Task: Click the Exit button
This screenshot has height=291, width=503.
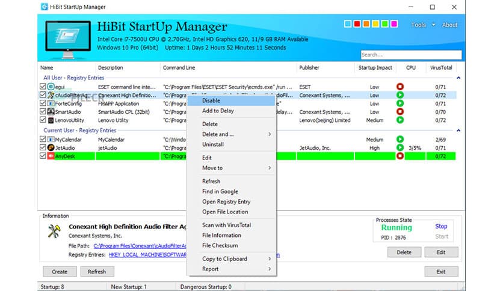Action: click(441, 271)
